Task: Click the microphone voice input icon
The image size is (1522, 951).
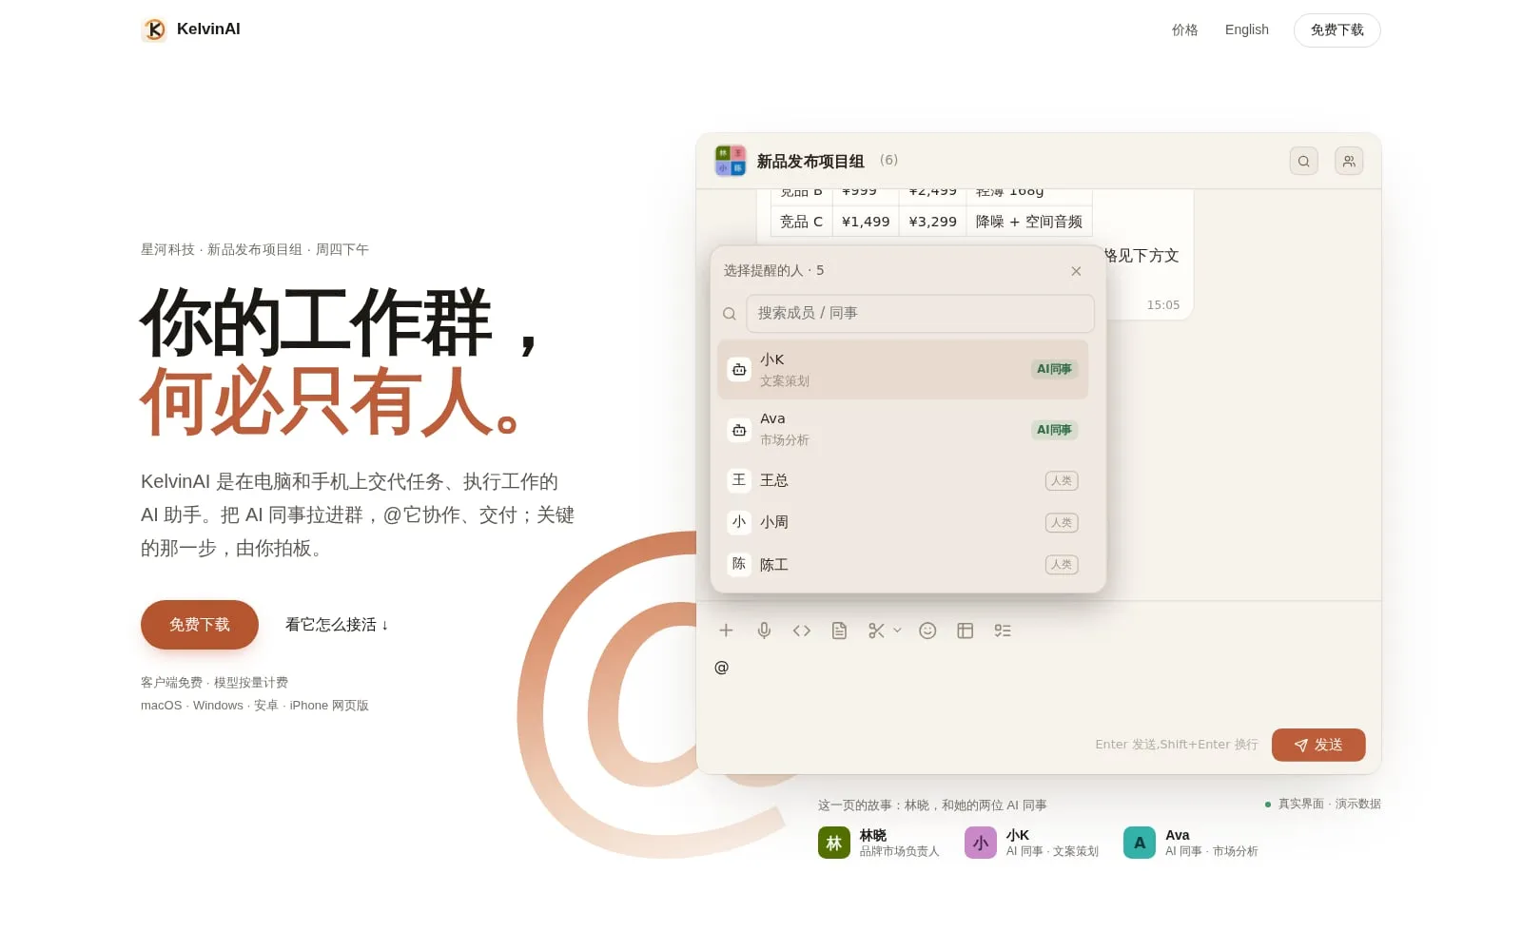Action: 764,631
